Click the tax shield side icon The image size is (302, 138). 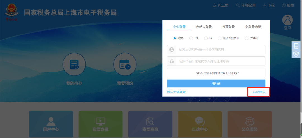tap(296, 54)
